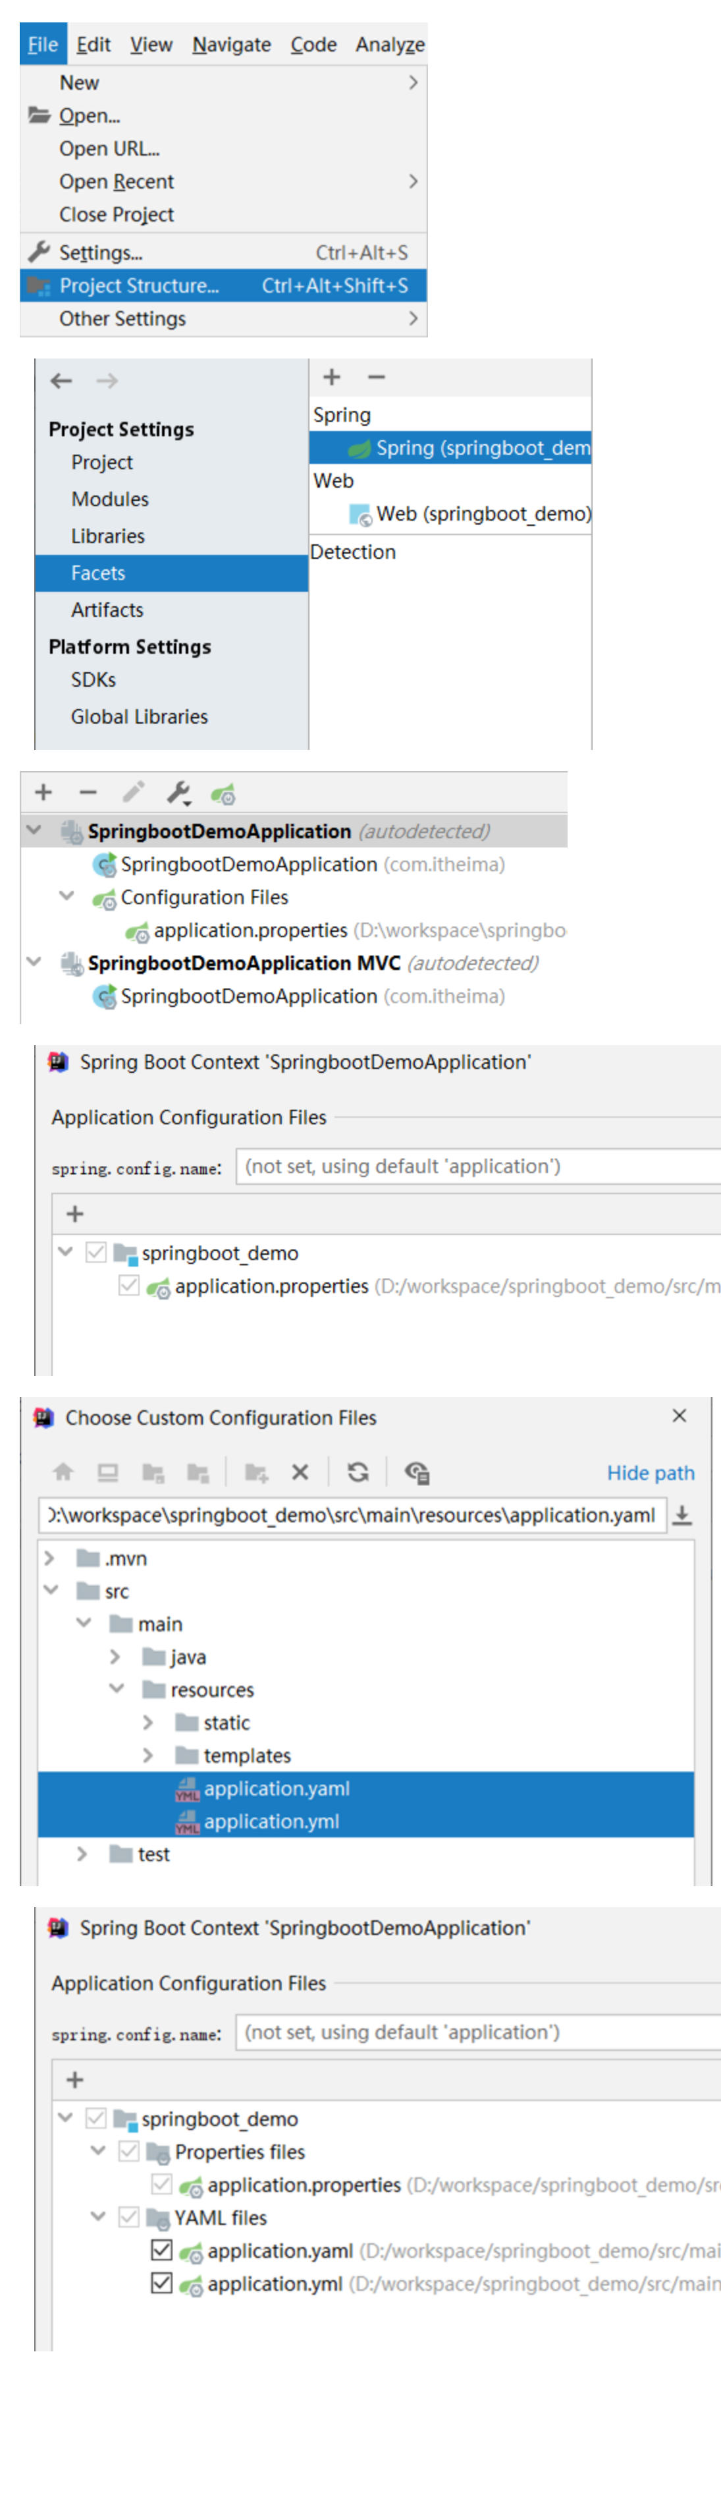Expand the test folder chevron
The width and height of the screenshot is (721, 2499).
(82, 1854)
